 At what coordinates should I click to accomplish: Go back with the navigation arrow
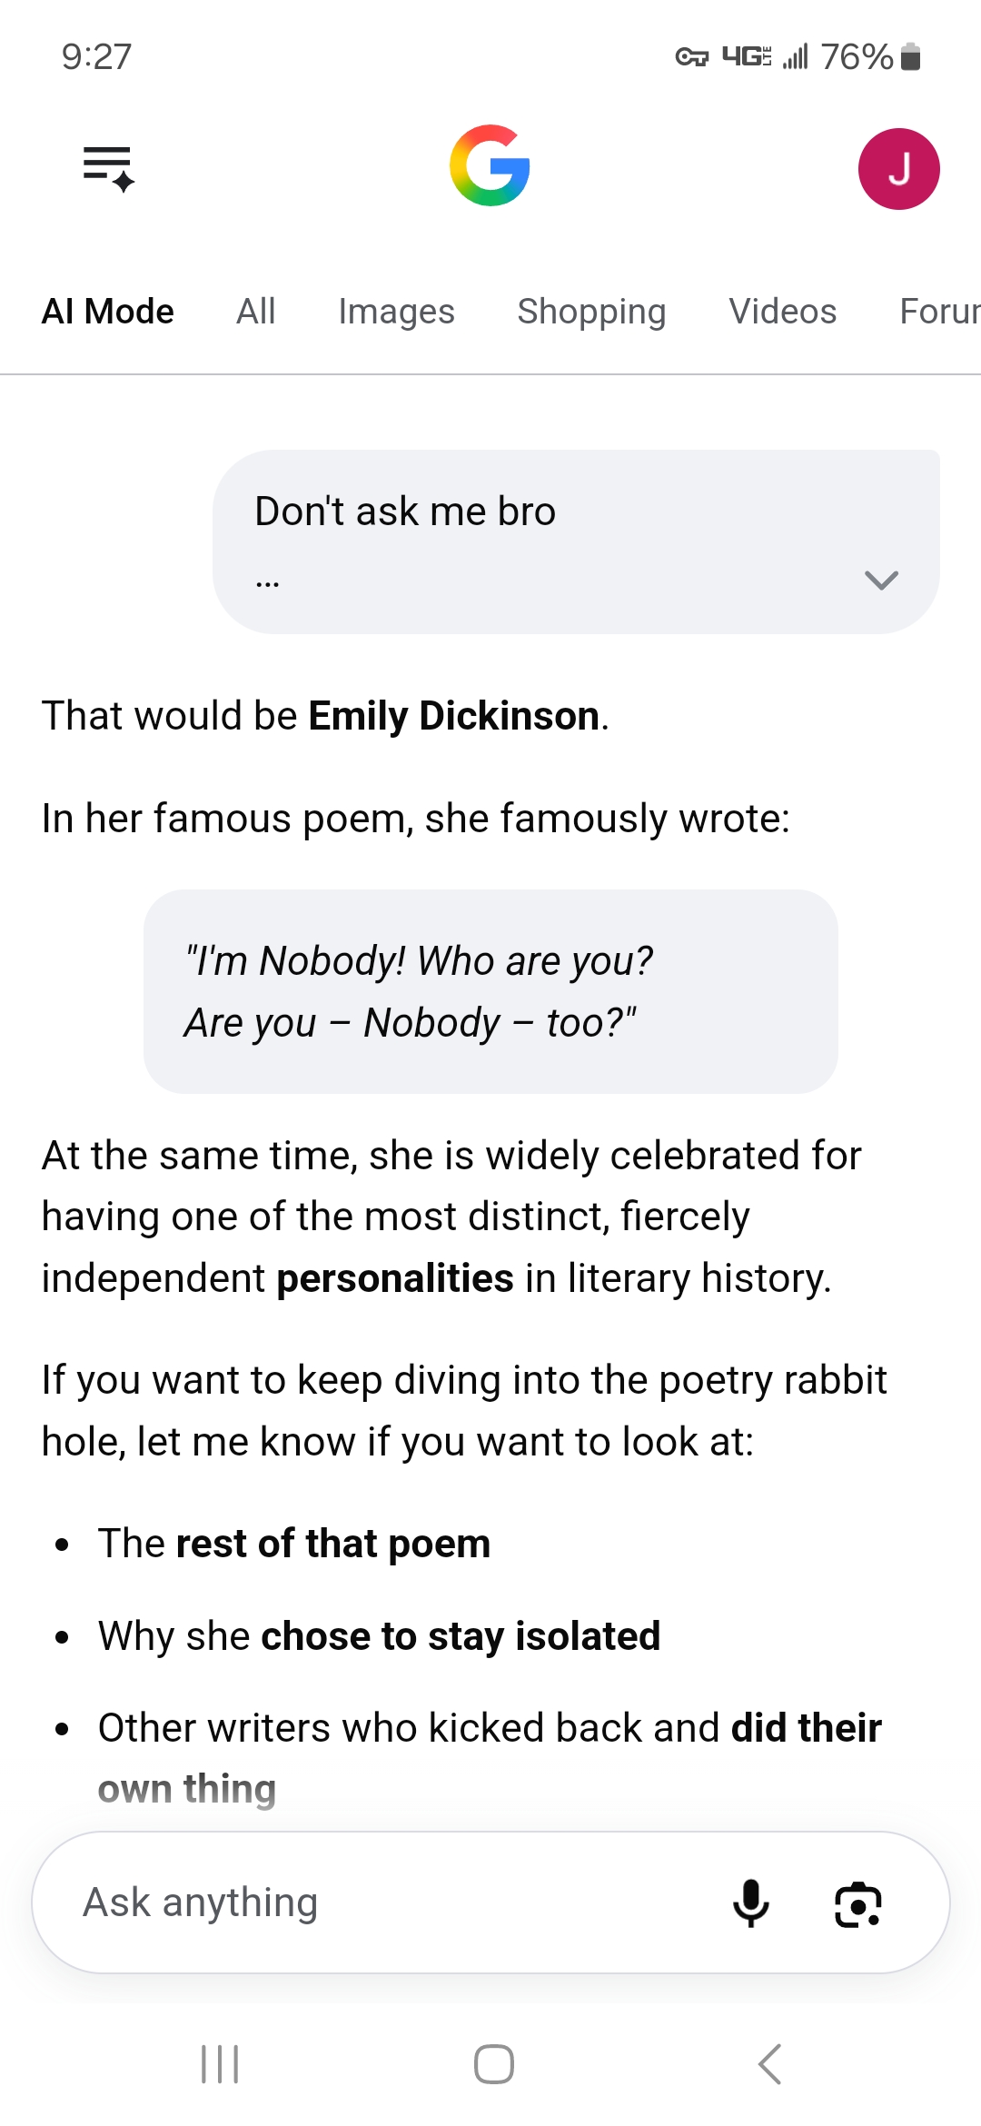(x=769, y=2064)
